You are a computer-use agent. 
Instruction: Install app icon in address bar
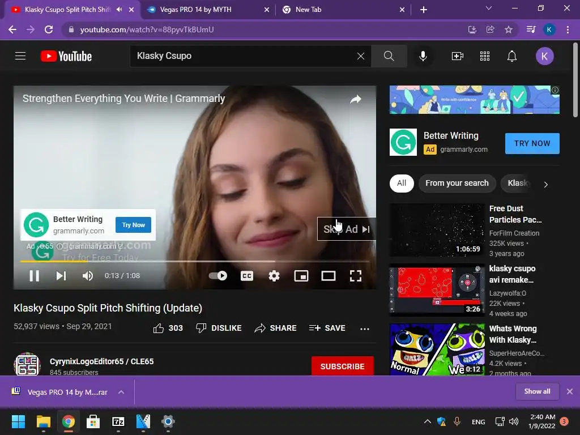coord(472,29)
